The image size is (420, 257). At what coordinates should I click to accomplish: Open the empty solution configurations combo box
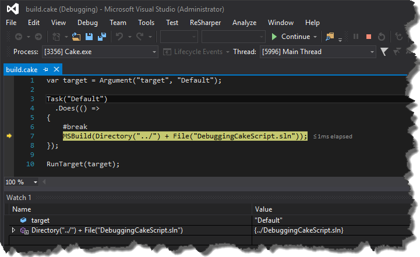(x=179, y=37)
